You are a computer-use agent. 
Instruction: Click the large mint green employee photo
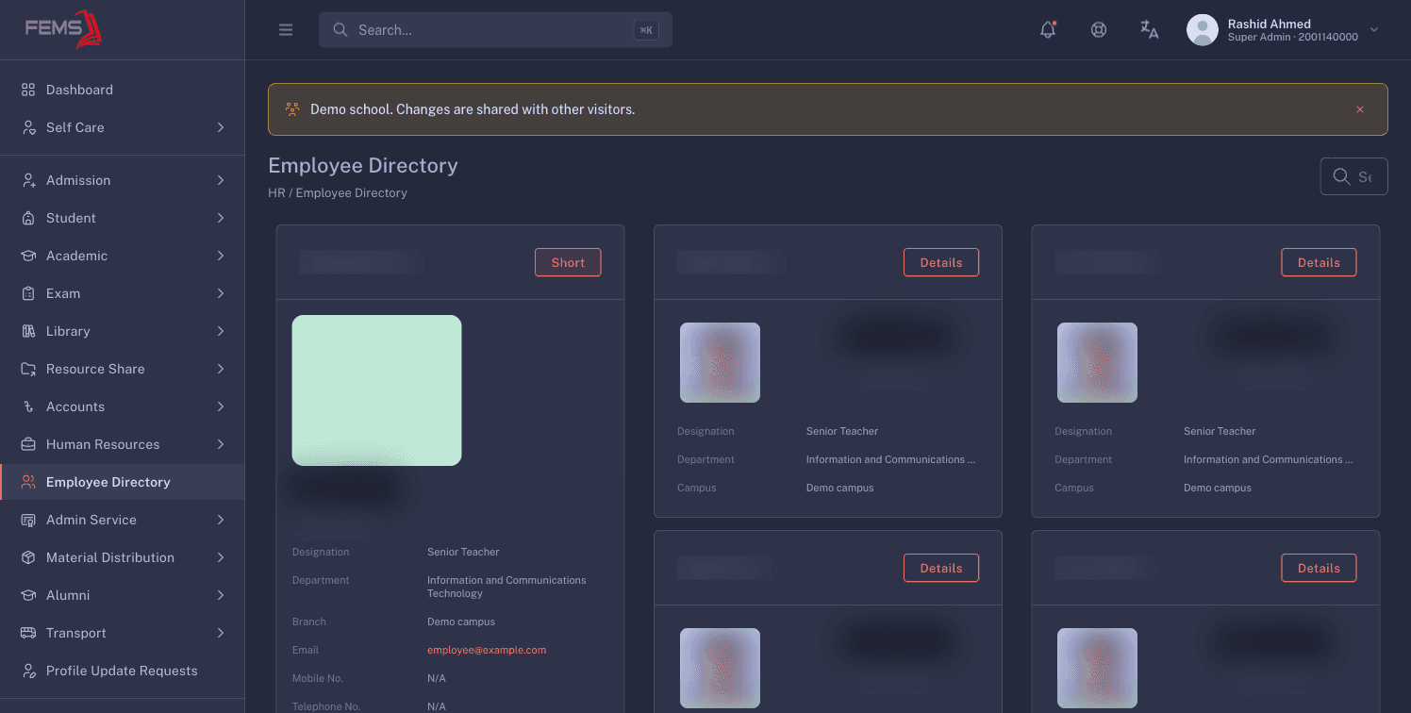coord(376,390)
